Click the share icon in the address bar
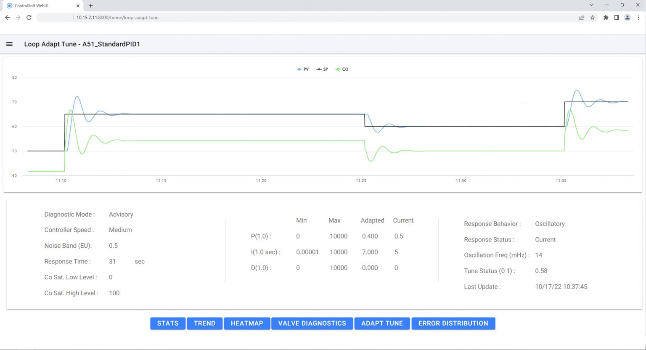Image resolution: width=646 pixels, height=350 pixels. (x=582, y=18)
